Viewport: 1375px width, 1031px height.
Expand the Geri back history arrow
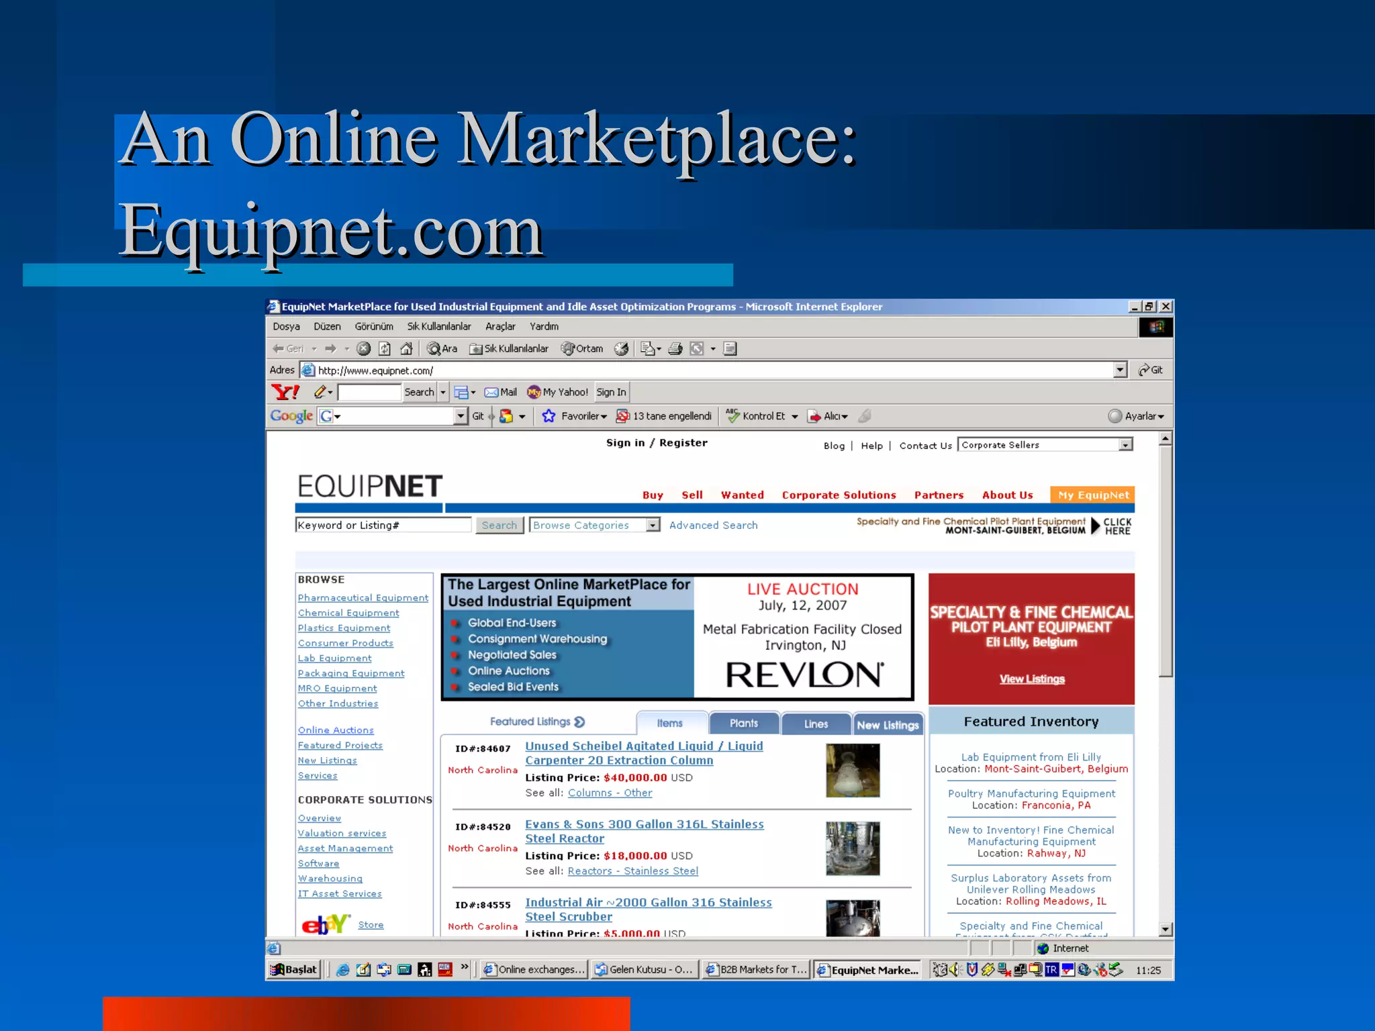(314, 349)
